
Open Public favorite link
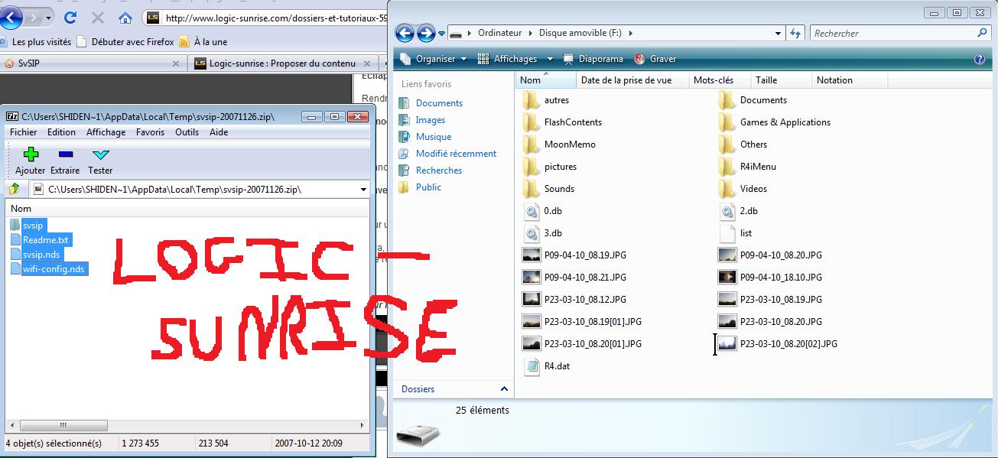point(420,187)
